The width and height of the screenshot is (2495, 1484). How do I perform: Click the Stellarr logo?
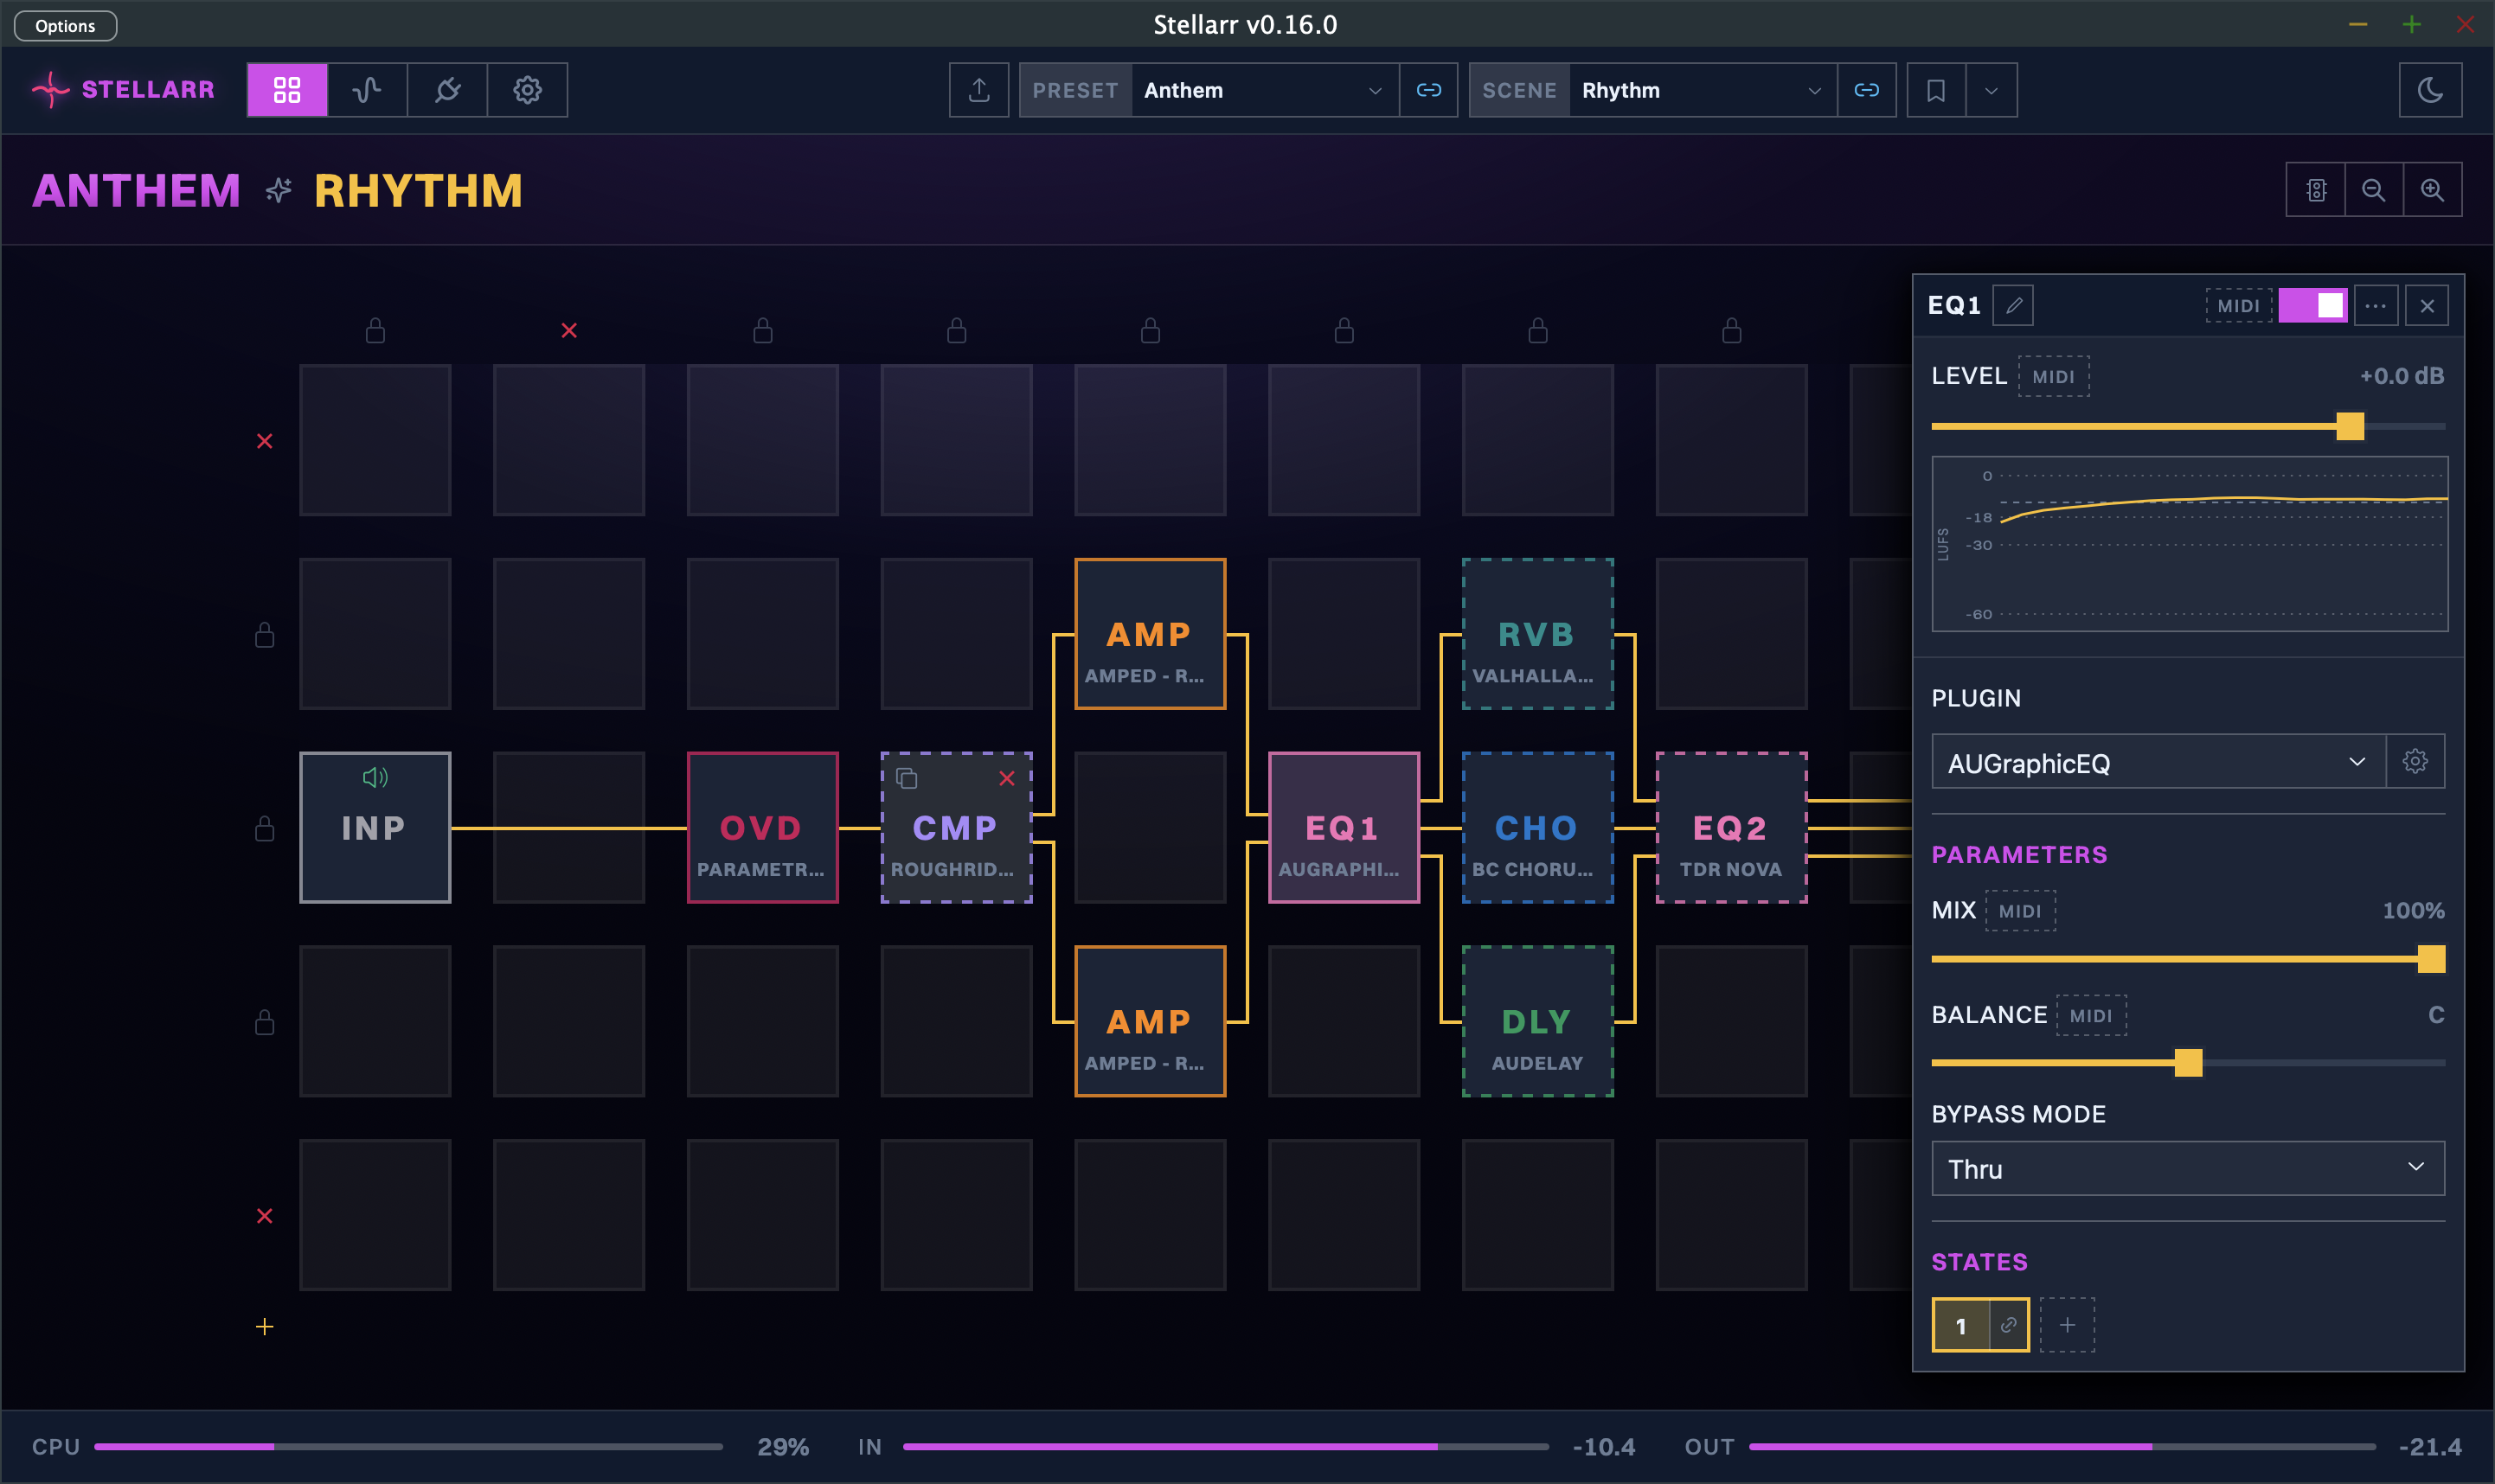pos(123,90)
